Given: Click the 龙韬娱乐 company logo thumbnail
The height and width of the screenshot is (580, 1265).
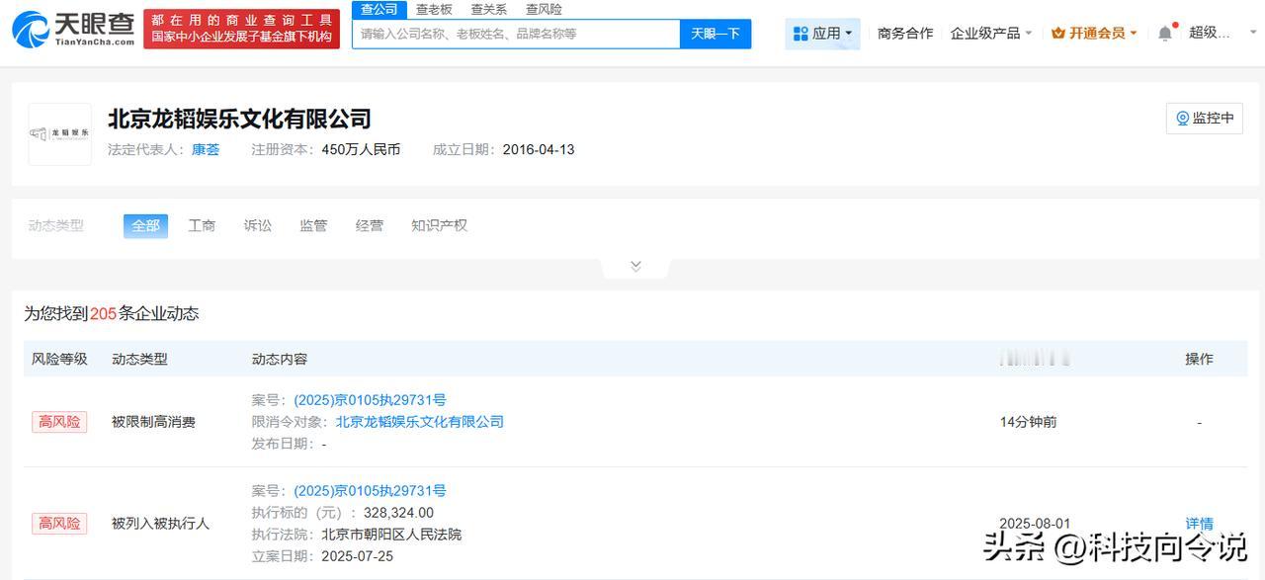Looking at the screenshot, I should point(59,133).
